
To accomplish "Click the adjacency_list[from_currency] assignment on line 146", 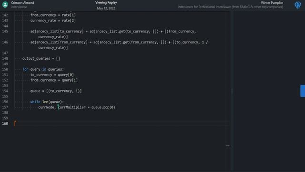I will click(x=119, y=45).
